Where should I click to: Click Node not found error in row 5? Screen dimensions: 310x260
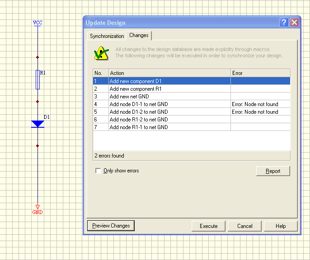255,112
